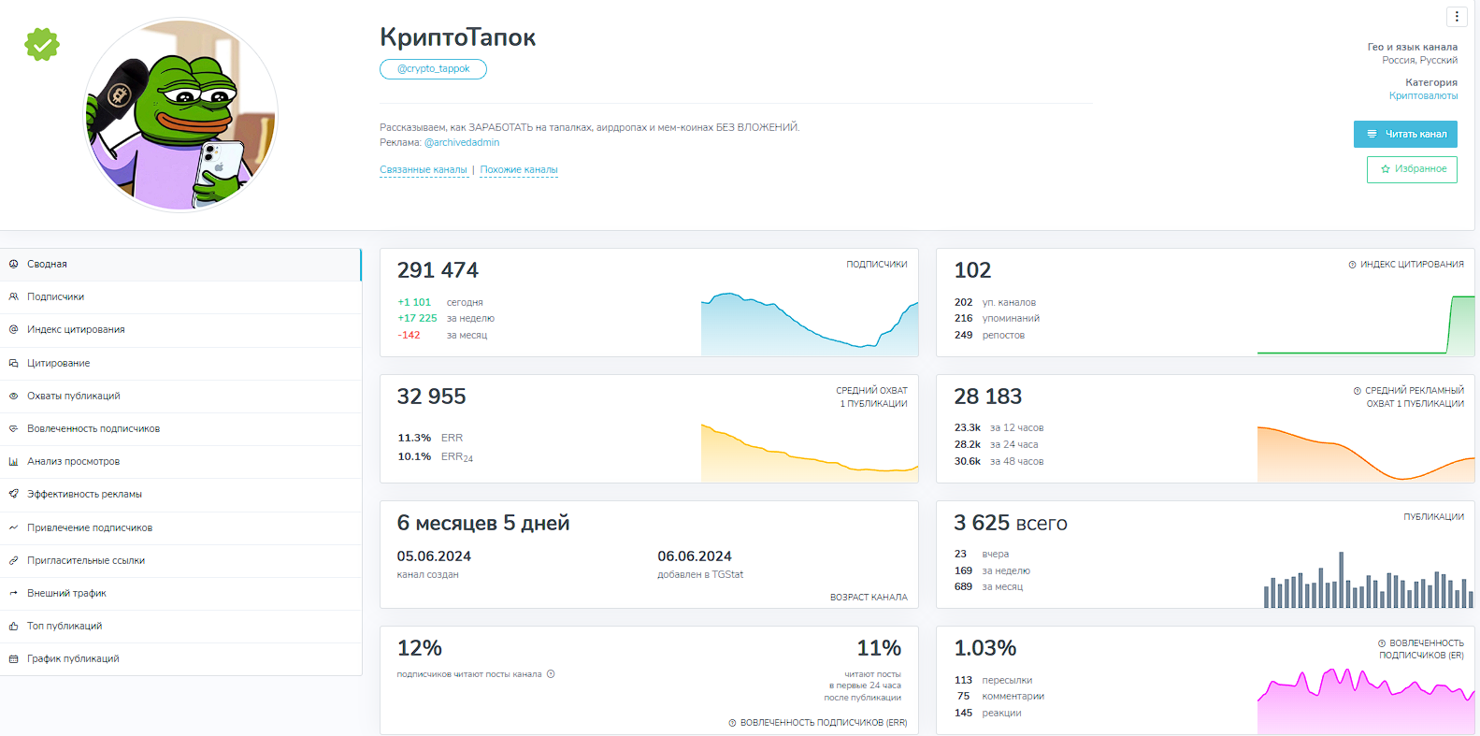Click the green verified badge icon

(x=42, y=44)
